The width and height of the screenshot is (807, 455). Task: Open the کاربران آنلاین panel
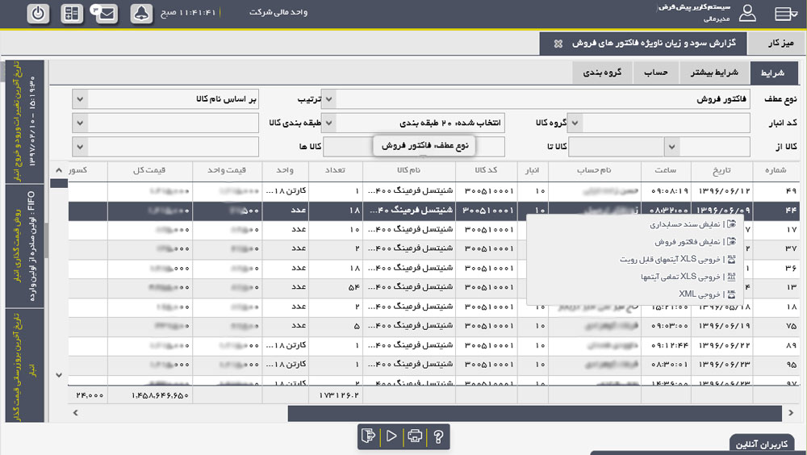[x=762, y=445]
